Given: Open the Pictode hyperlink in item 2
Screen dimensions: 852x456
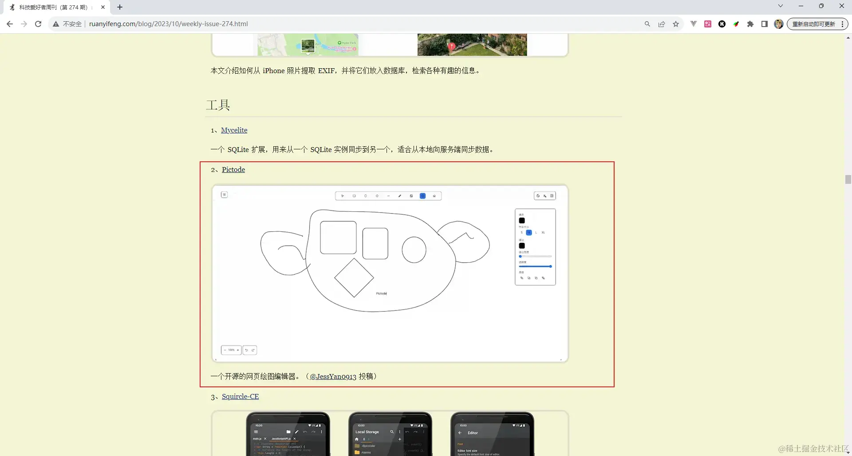Looking at the screenshot, I should coord(233,170).
